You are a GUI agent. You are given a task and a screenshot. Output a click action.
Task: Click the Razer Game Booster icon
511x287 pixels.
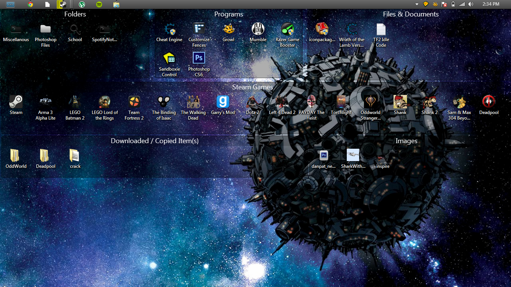pyautogui.click(x=287, y=30)
